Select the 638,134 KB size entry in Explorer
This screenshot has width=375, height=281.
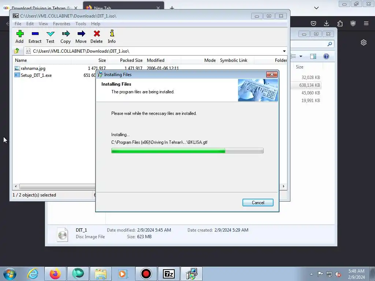click(309, 85)
